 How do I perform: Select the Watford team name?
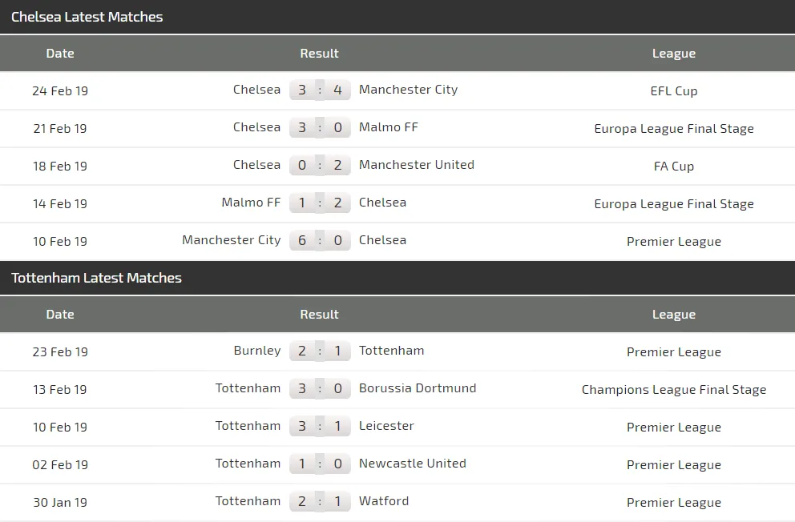coord(384,501)
